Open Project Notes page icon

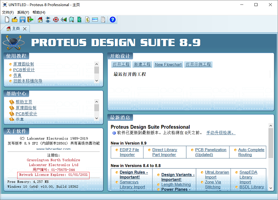click(103, 20)
